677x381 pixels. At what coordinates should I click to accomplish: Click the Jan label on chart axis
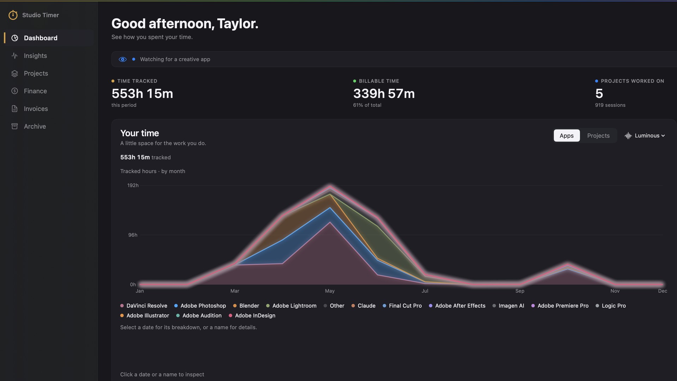[140, 291]
